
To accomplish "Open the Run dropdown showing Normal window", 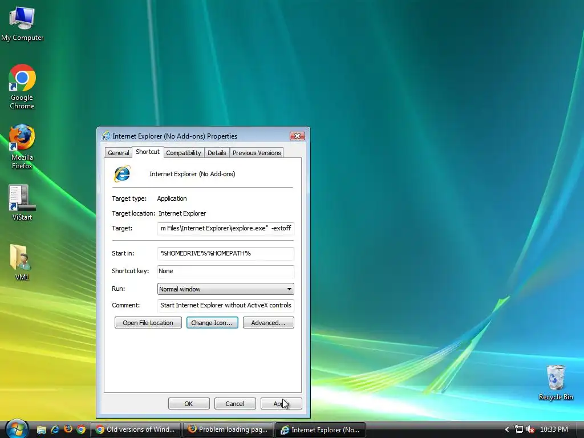I will click(226, 289).
